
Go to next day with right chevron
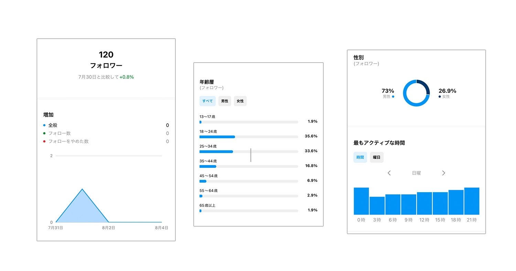pyautogui.click(x=443, y=173)
